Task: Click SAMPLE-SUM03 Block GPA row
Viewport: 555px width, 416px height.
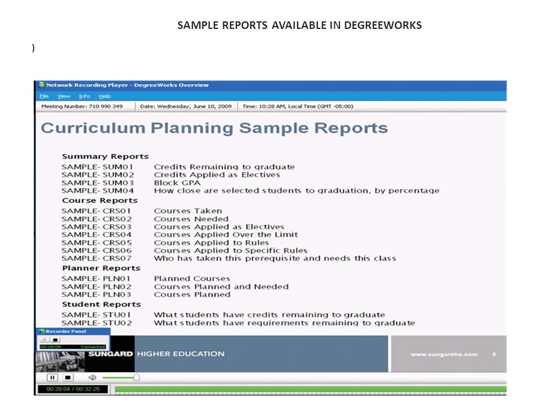Action: click(x=131, y=183)
